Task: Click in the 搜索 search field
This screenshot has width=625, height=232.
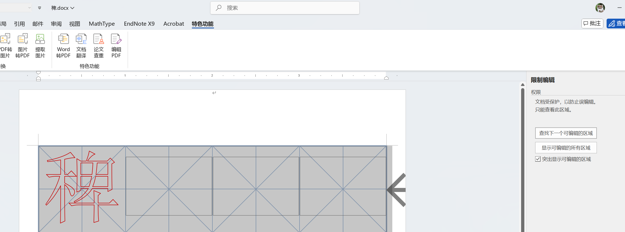Action: [285, 8]
